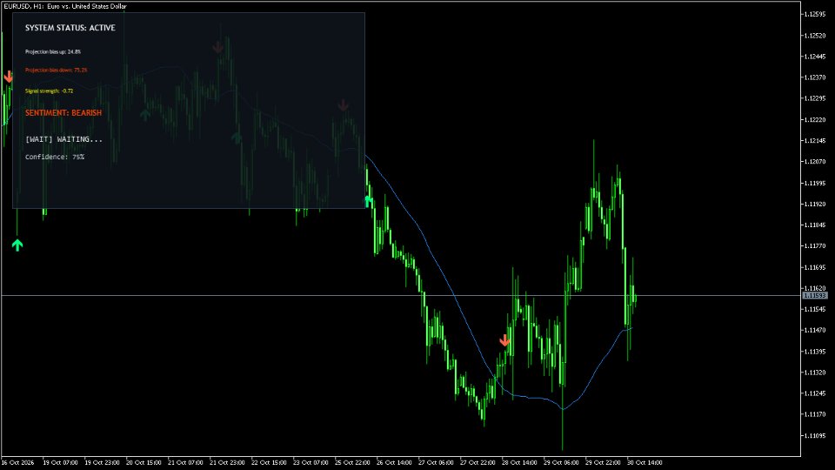835x470 pixels.
Task: Click the 1.12220 price scale label
Action: pyautogui.click(x=814, y=120)
